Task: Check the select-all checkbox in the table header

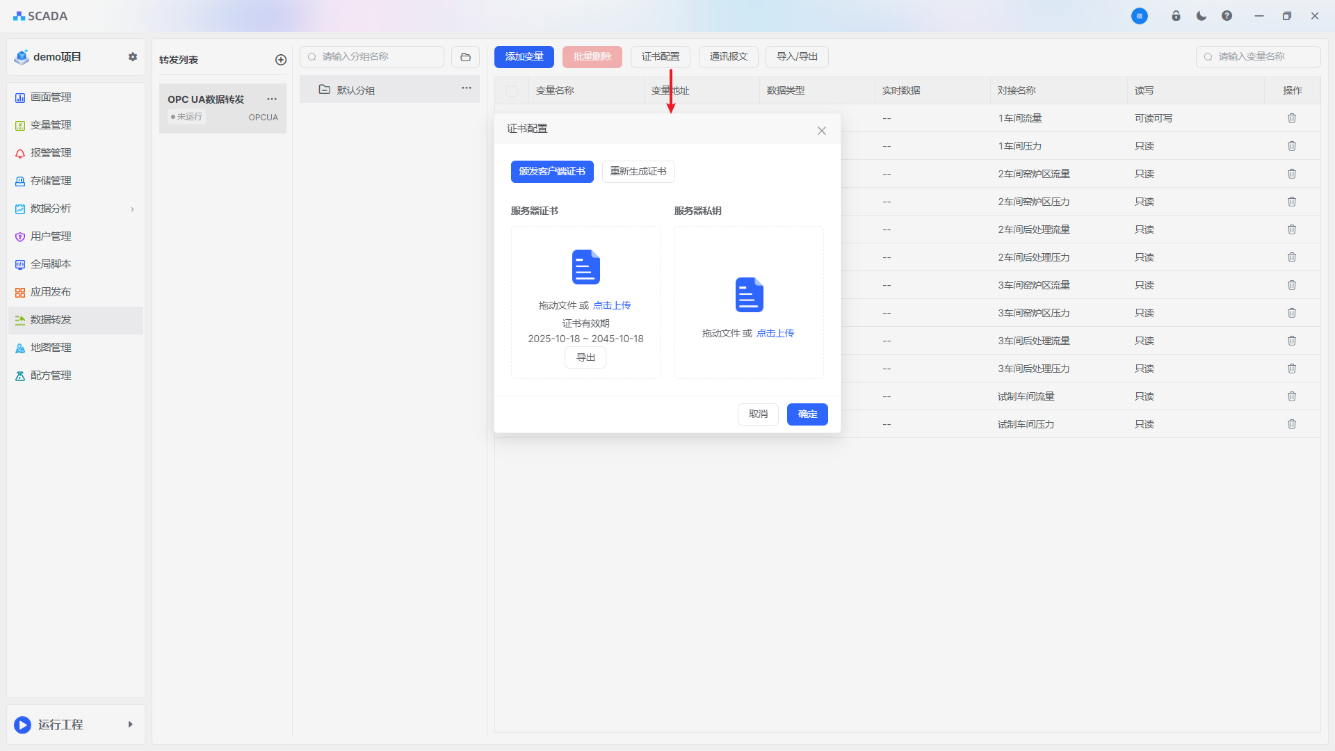Action: pyautogui.click(x=512, y=91)
